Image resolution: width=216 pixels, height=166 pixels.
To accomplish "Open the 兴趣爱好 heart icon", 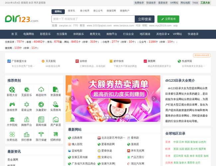I will point(41,105).
